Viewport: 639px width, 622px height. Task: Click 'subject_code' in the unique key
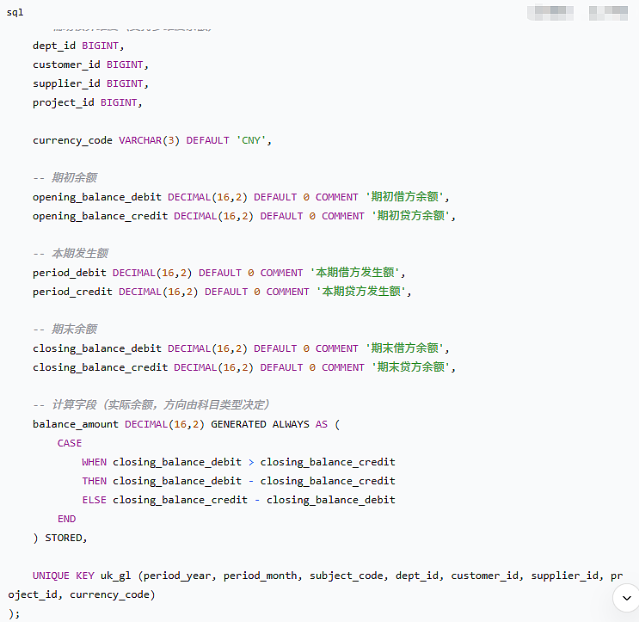click(347, 576)
